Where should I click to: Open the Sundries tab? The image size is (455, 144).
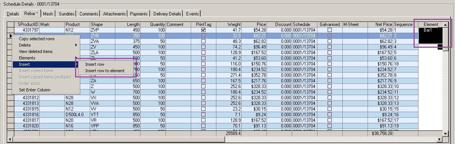click(66, 14)
